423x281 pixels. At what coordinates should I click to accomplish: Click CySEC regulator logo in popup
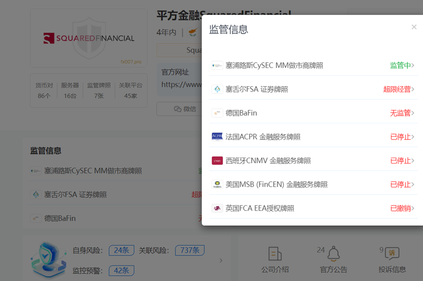(x=217, y=66)
